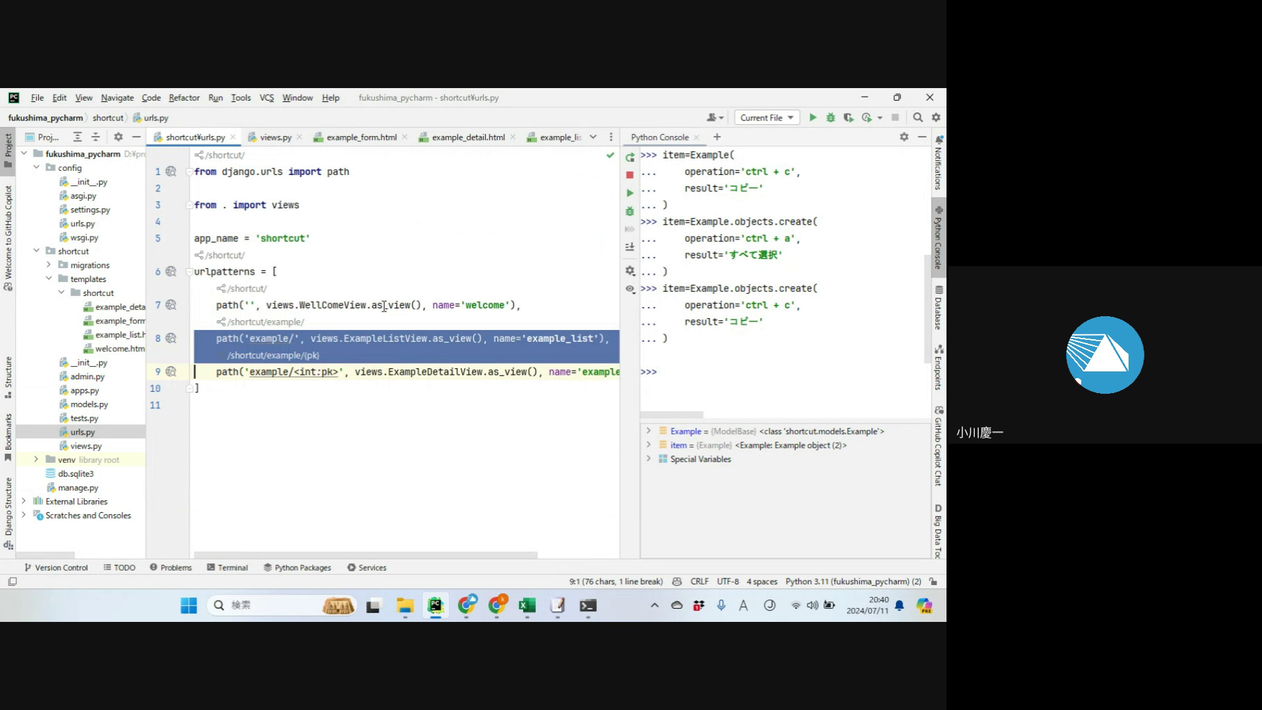
Task: Click PyCharm icon in Windows taskbar
Action: [435, 605]
